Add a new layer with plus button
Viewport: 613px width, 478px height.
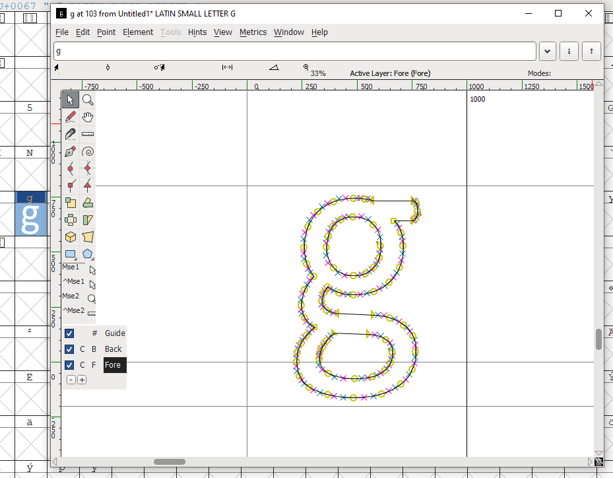(x=82, y=380)
